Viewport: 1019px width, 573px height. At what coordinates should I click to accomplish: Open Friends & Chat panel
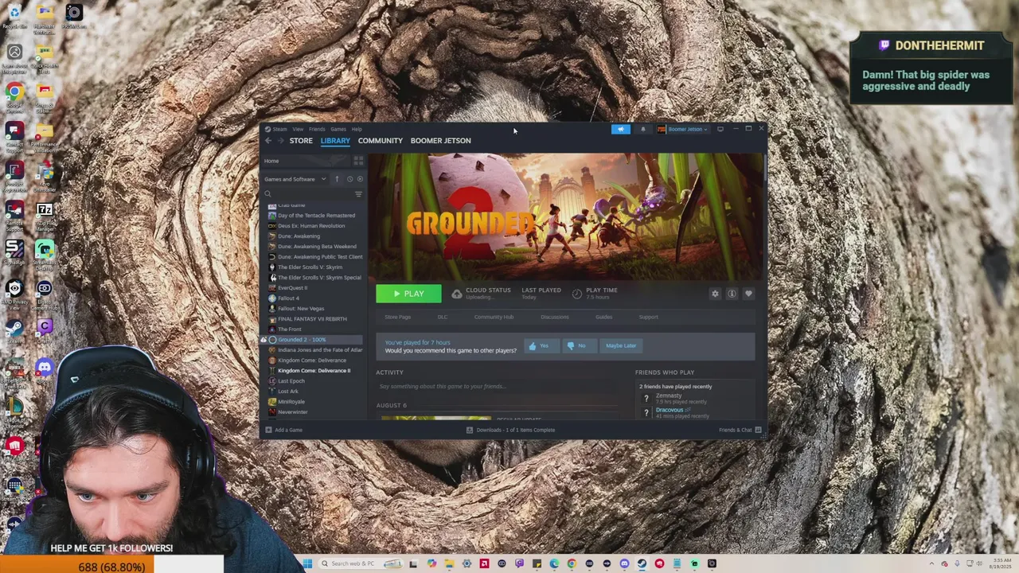[x=740, y=430]
